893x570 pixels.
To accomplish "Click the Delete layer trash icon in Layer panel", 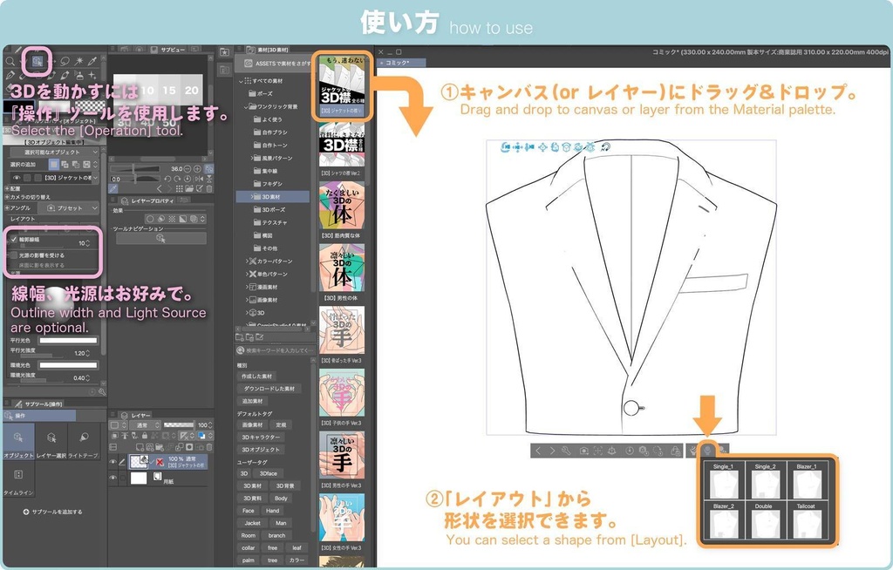I will (209, 447).
